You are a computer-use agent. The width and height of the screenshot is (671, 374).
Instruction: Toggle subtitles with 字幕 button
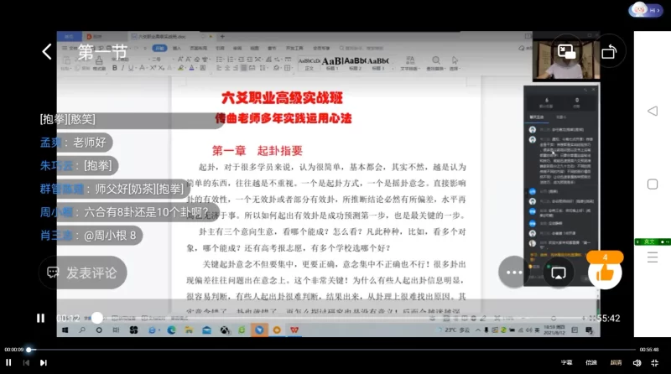click(x=567, y=362)
